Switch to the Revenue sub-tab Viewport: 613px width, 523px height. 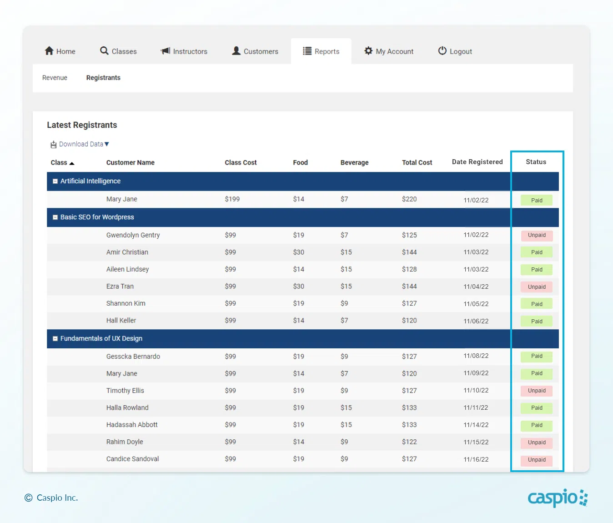(x=55, y=78)
